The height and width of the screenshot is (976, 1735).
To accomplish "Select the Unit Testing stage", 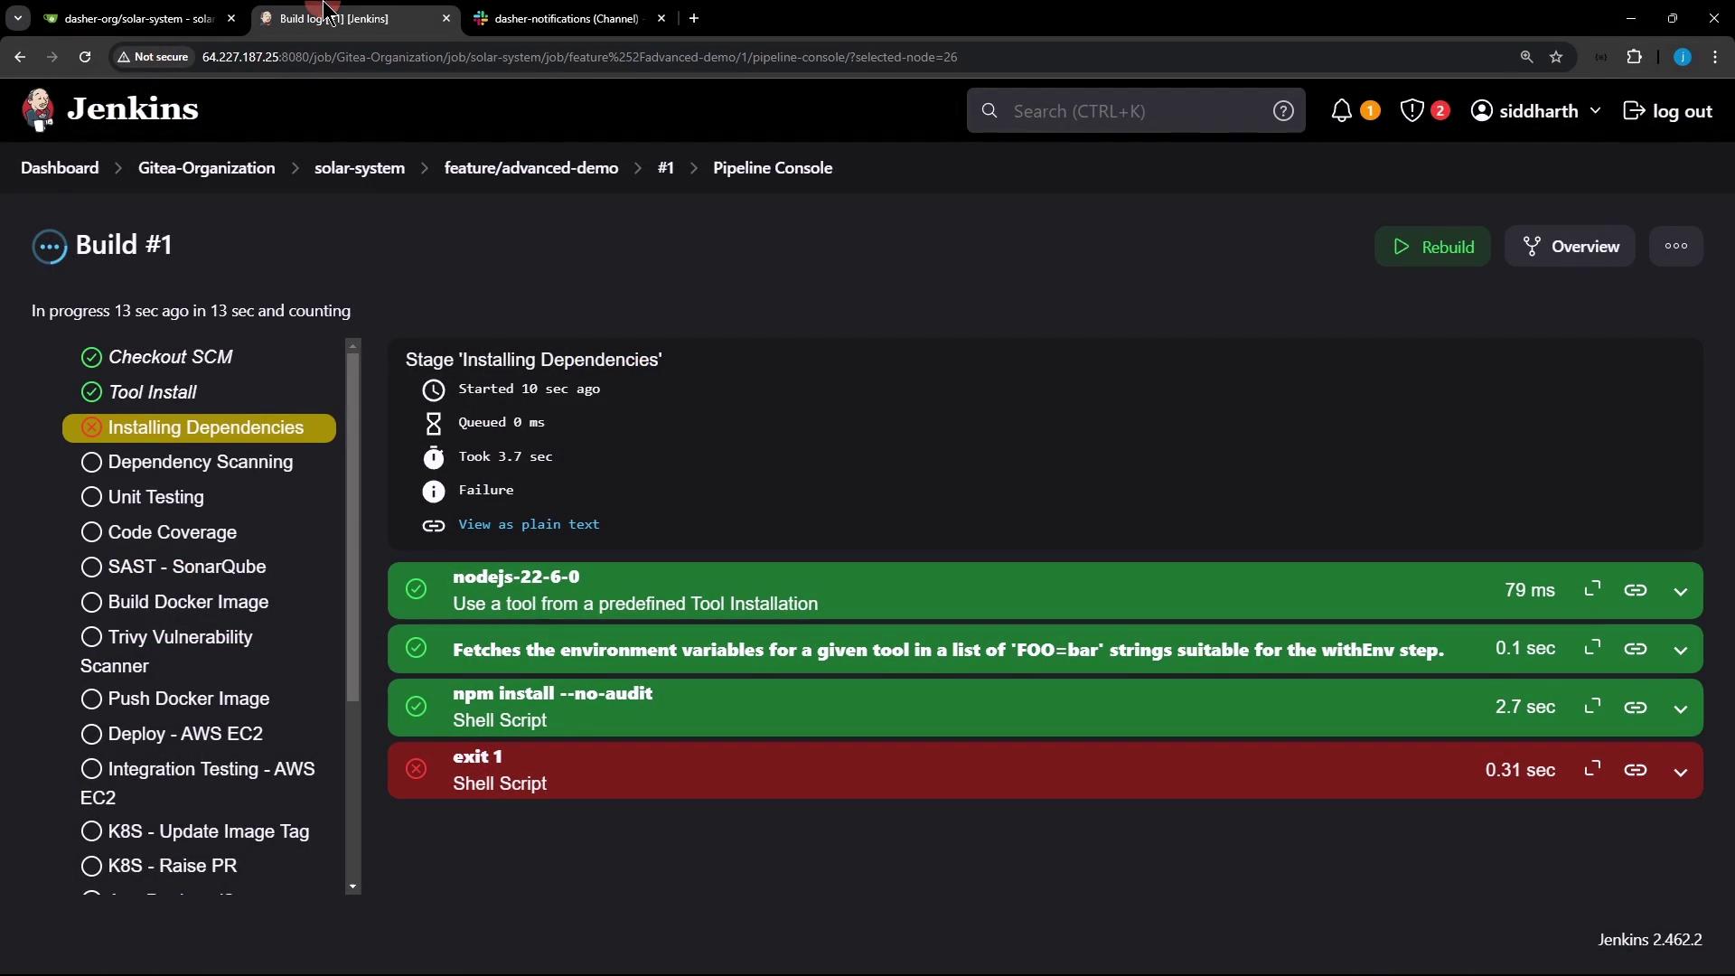I will pyautogui.click(x=155, y=497).
